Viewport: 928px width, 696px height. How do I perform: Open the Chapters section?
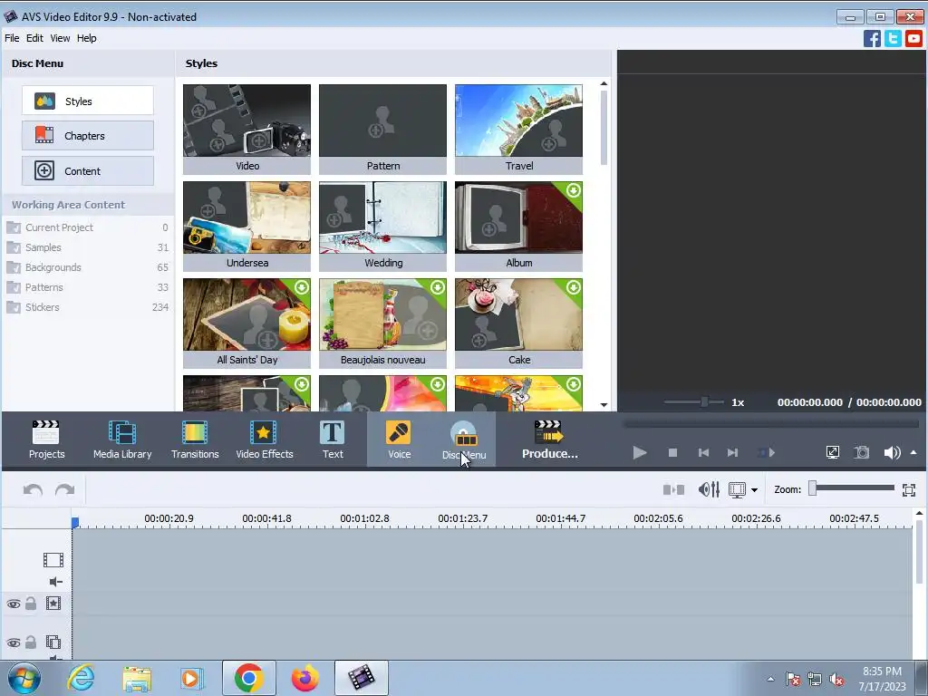point(88,136)
